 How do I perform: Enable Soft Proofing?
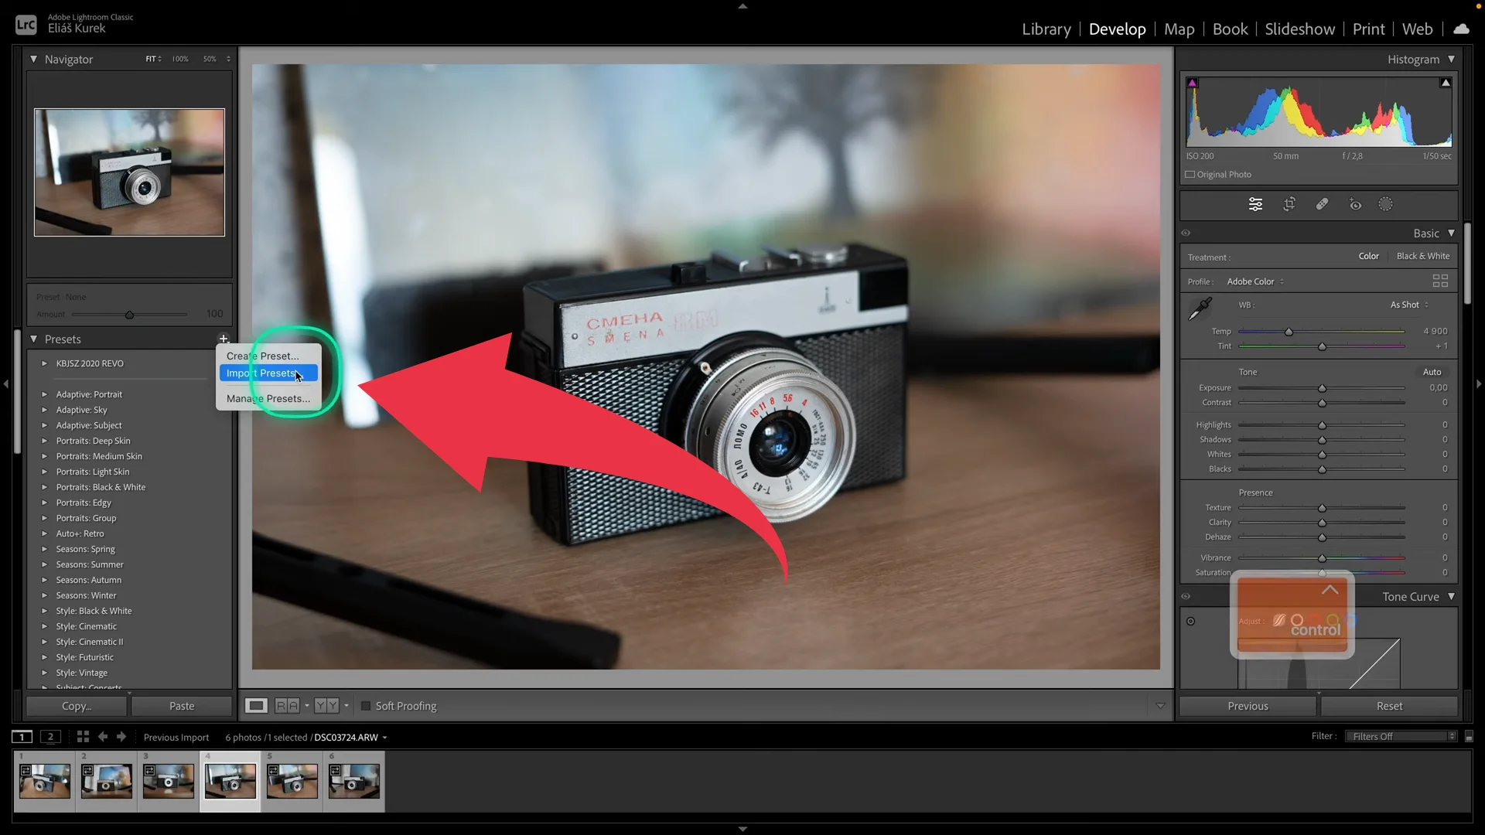coord(365,705)
